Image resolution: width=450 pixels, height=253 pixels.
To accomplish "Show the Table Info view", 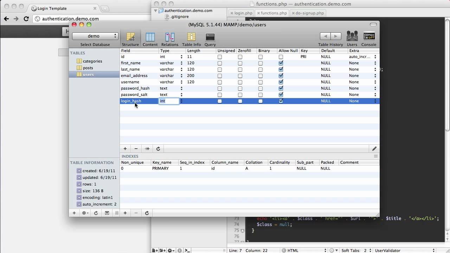I will [192, 39].
